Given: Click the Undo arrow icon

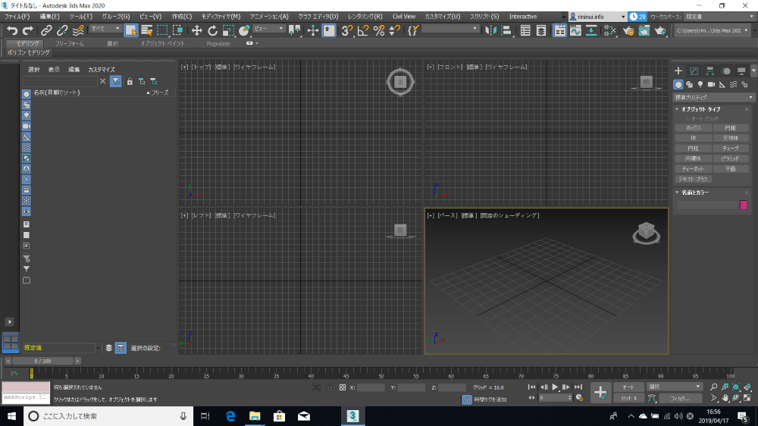Looking at the screenshot, I should [x=12, y=31].
